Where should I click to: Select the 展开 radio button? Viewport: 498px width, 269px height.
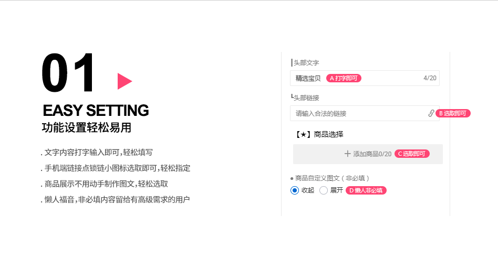[324, 190]
